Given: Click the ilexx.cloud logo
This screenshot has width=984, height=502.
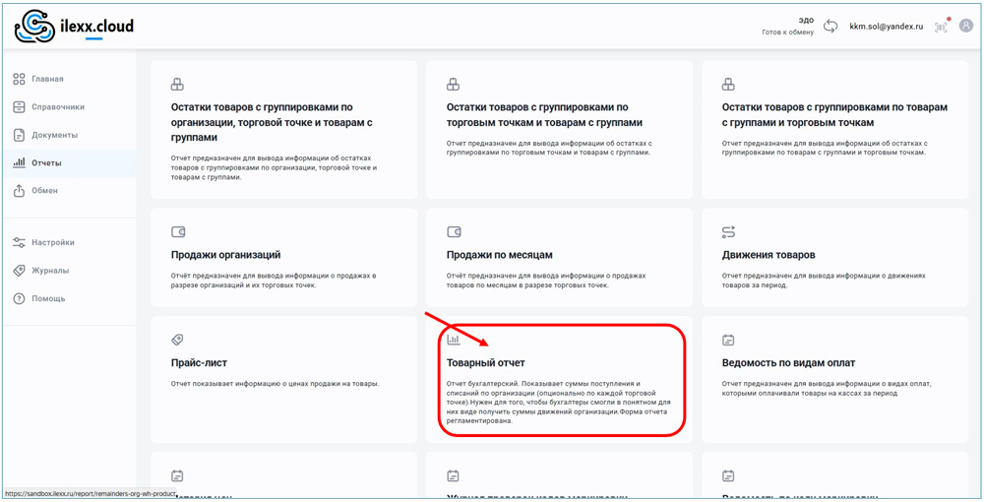Looking at the screenshot, I should [x=74, y=27].
